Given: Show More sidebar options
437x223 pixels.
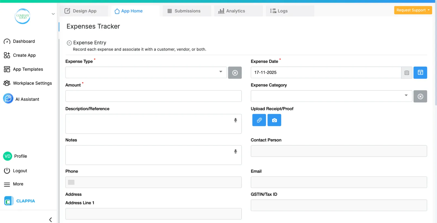Looking at the screenshot, I should point(14,184).
